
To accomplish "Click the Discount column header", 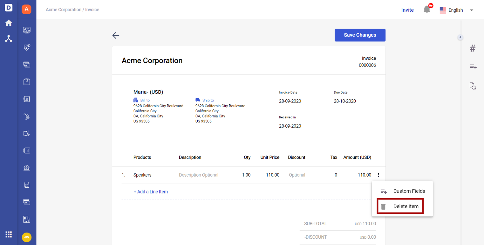I will (x=297, y=157).
